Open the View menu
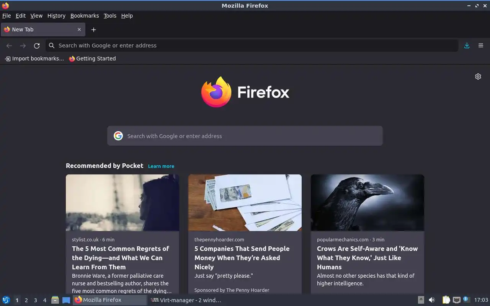490x306 pixels. 36,16
